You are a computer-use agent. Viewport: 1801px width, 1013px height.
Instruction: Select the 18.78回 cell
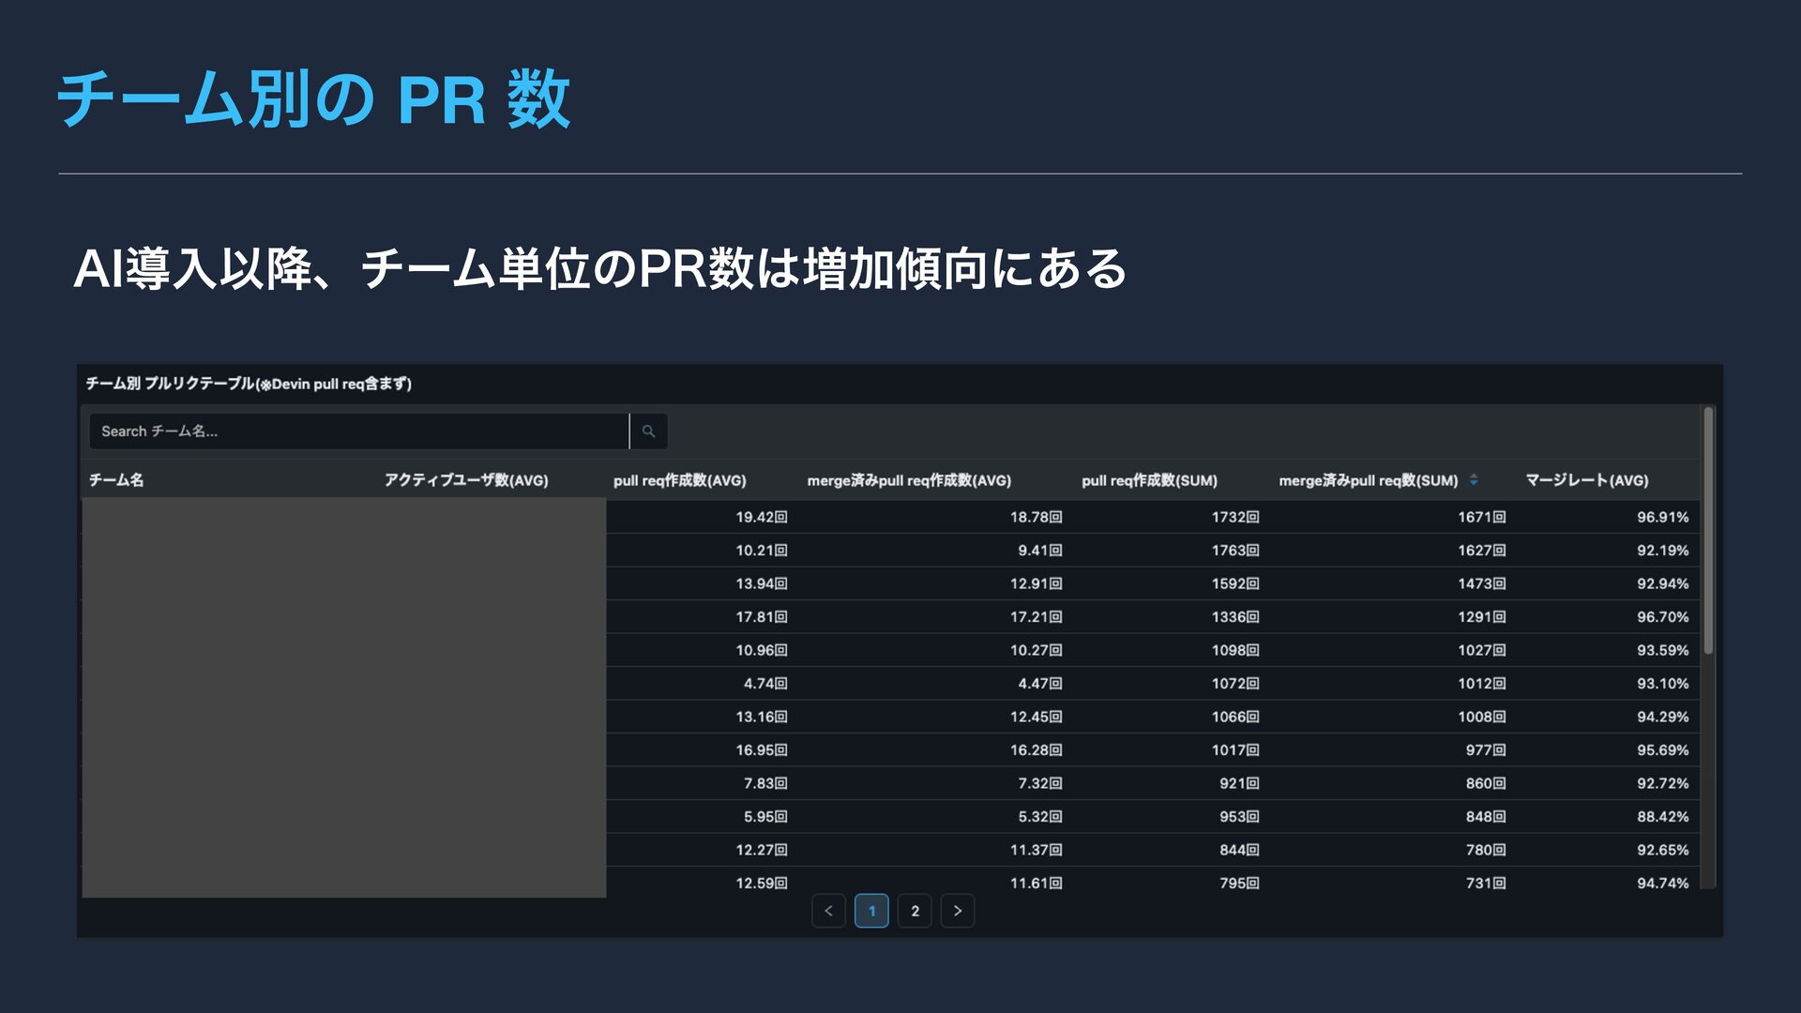[1037, 517]
